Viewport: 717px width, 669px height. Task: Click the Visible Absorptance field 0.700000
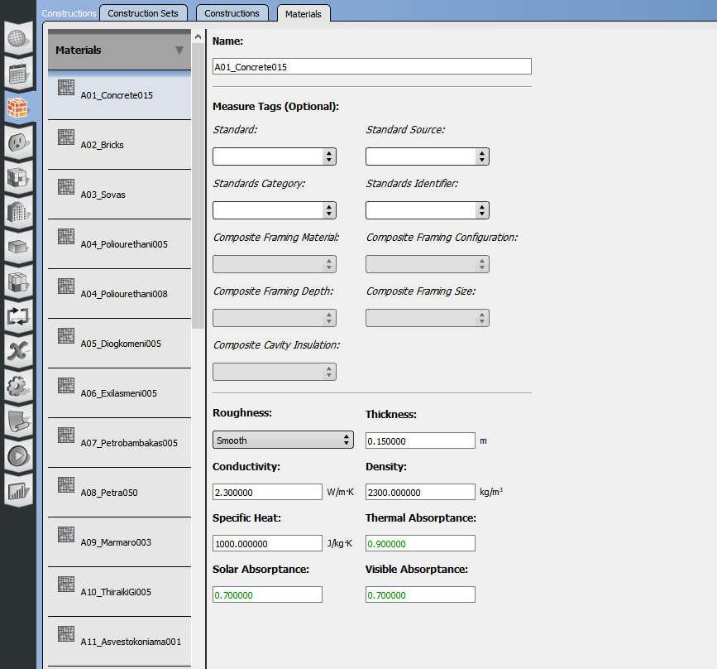(420, 594)
